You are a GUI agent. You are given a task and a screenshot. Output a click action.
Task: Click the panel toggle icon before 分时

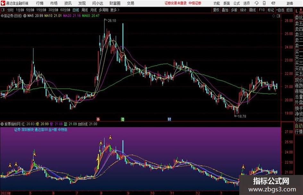[x=3, y=10]
